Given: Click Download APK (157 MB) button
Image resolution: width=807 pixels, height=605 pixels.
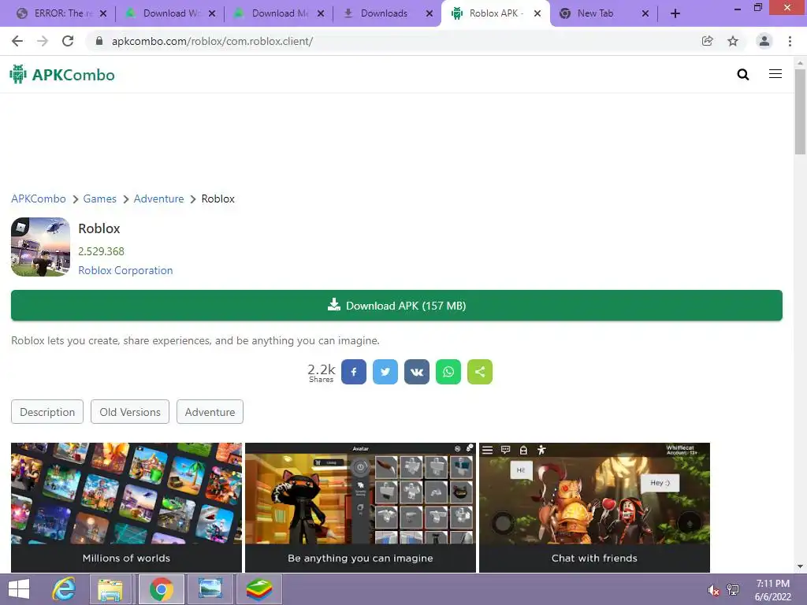Looking at the screenshot, I should (397, 306).
